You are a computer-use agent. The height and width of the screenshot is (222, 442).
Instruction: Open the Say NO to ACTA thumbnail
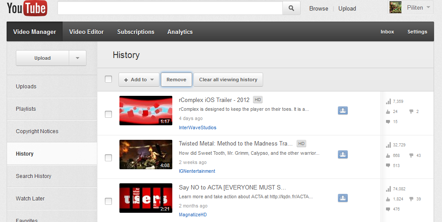[x=146, y=198]
